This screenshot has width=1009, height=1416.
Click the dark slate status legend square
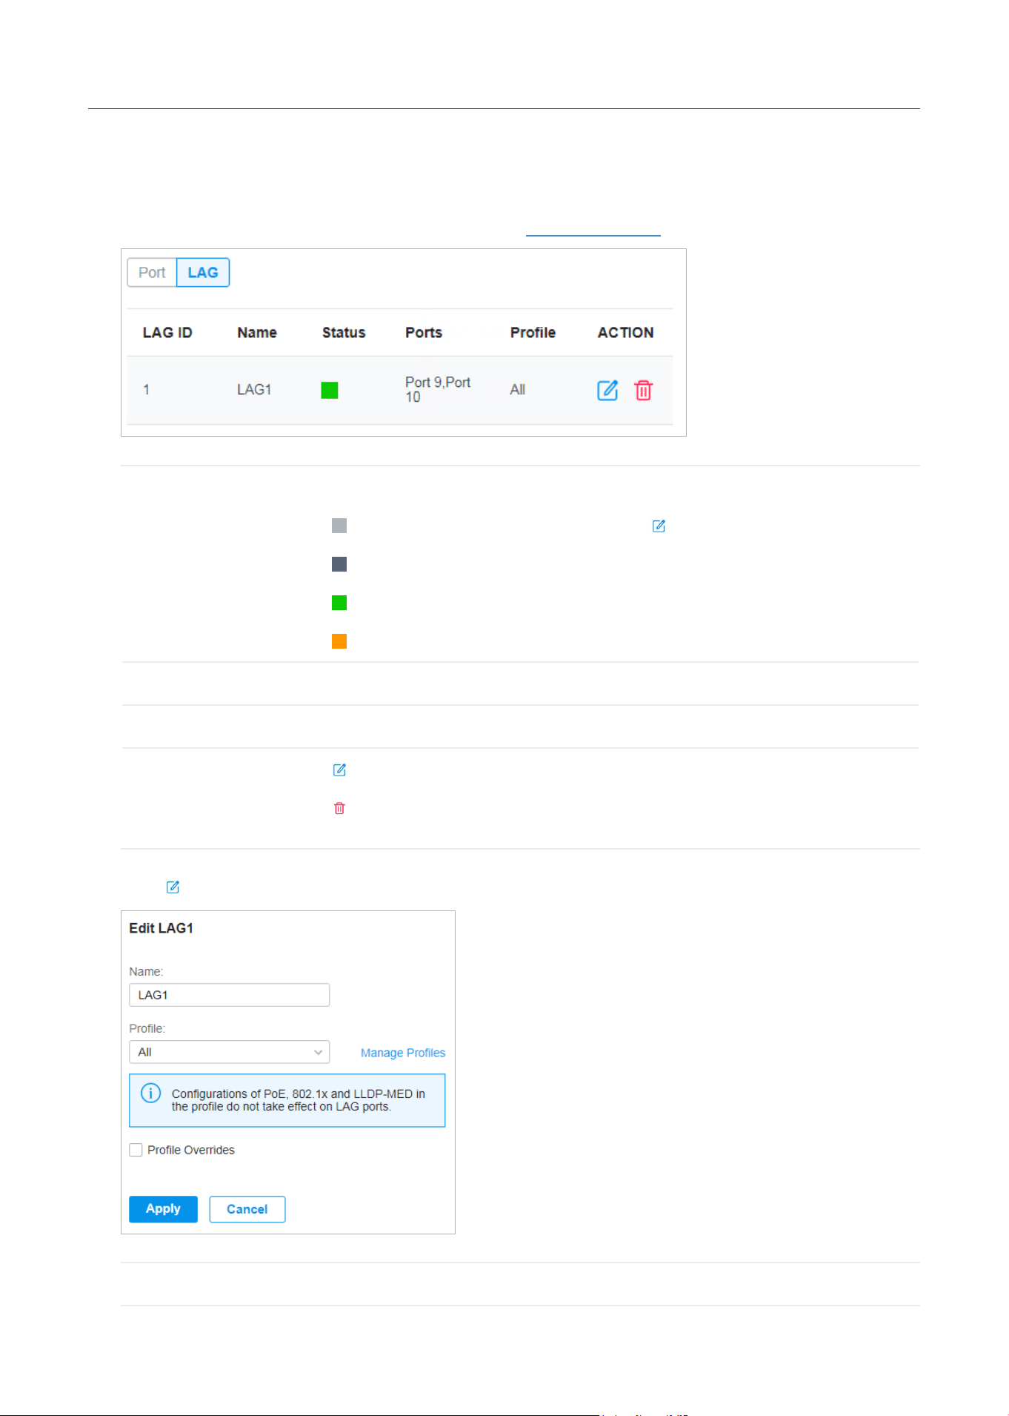(x=339, y=564)
